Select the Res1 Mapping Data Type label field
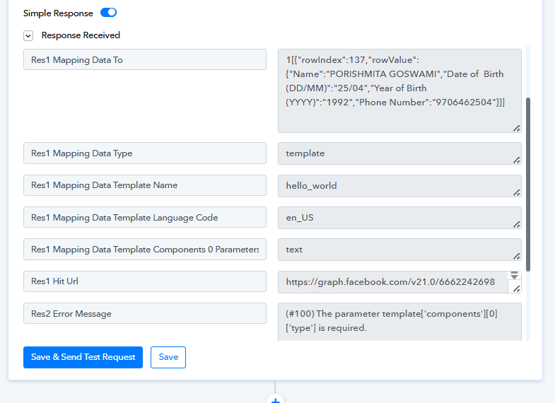The height and width of the screenshot is (403, 555). coord(144,153)
